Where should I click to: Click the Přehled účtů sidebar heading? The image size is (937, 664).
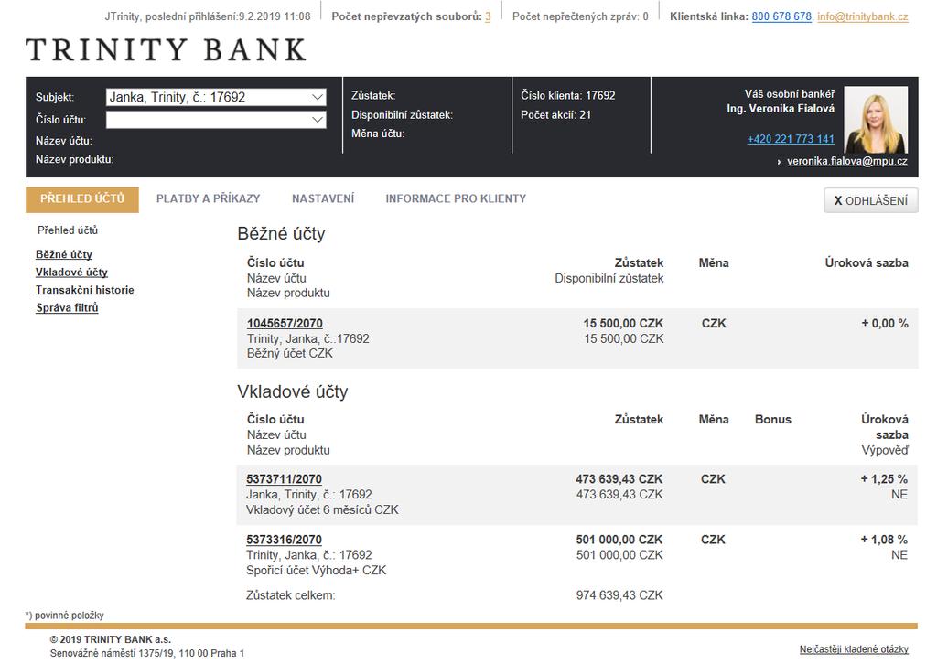(x=68, y=230)
